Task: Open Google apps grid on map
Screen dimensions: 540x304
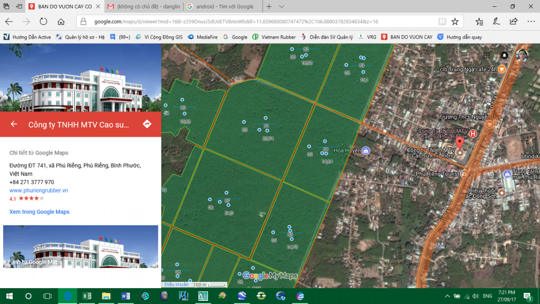Action: pyautogui.click(x=487, y=55)
